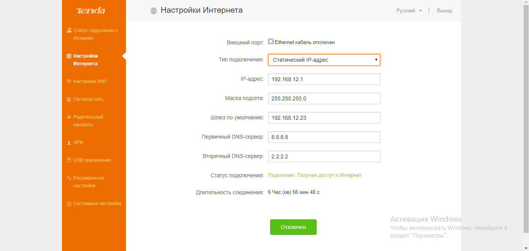Click the Tenda logo

[90, 11]
